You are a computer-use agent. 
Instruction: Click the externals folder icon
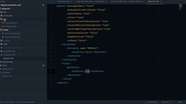1,16
